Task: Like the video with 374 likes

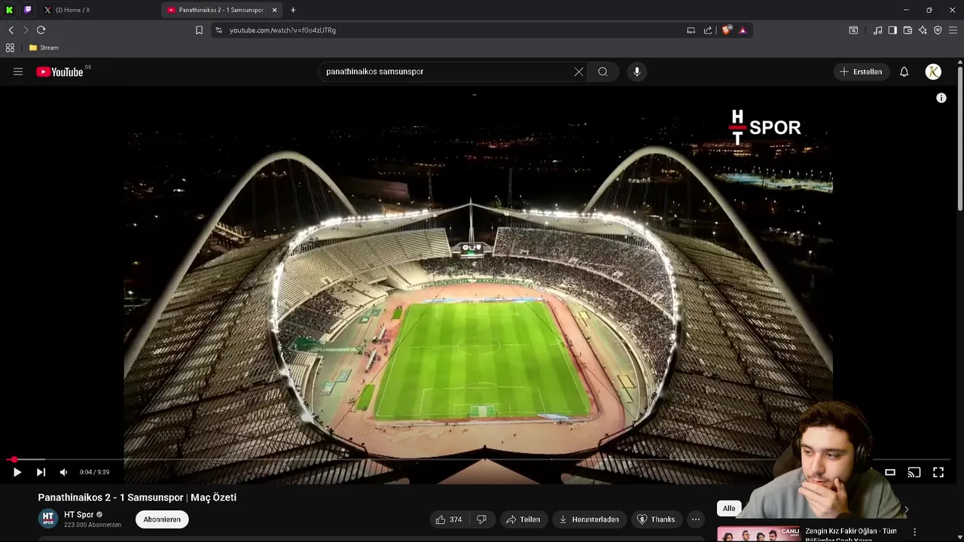Action: tap(449, 519)
